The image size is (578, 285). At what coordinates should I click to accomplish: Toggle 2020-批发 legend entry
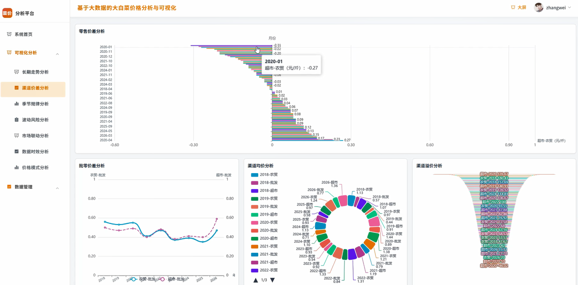(x=264, y=230)
